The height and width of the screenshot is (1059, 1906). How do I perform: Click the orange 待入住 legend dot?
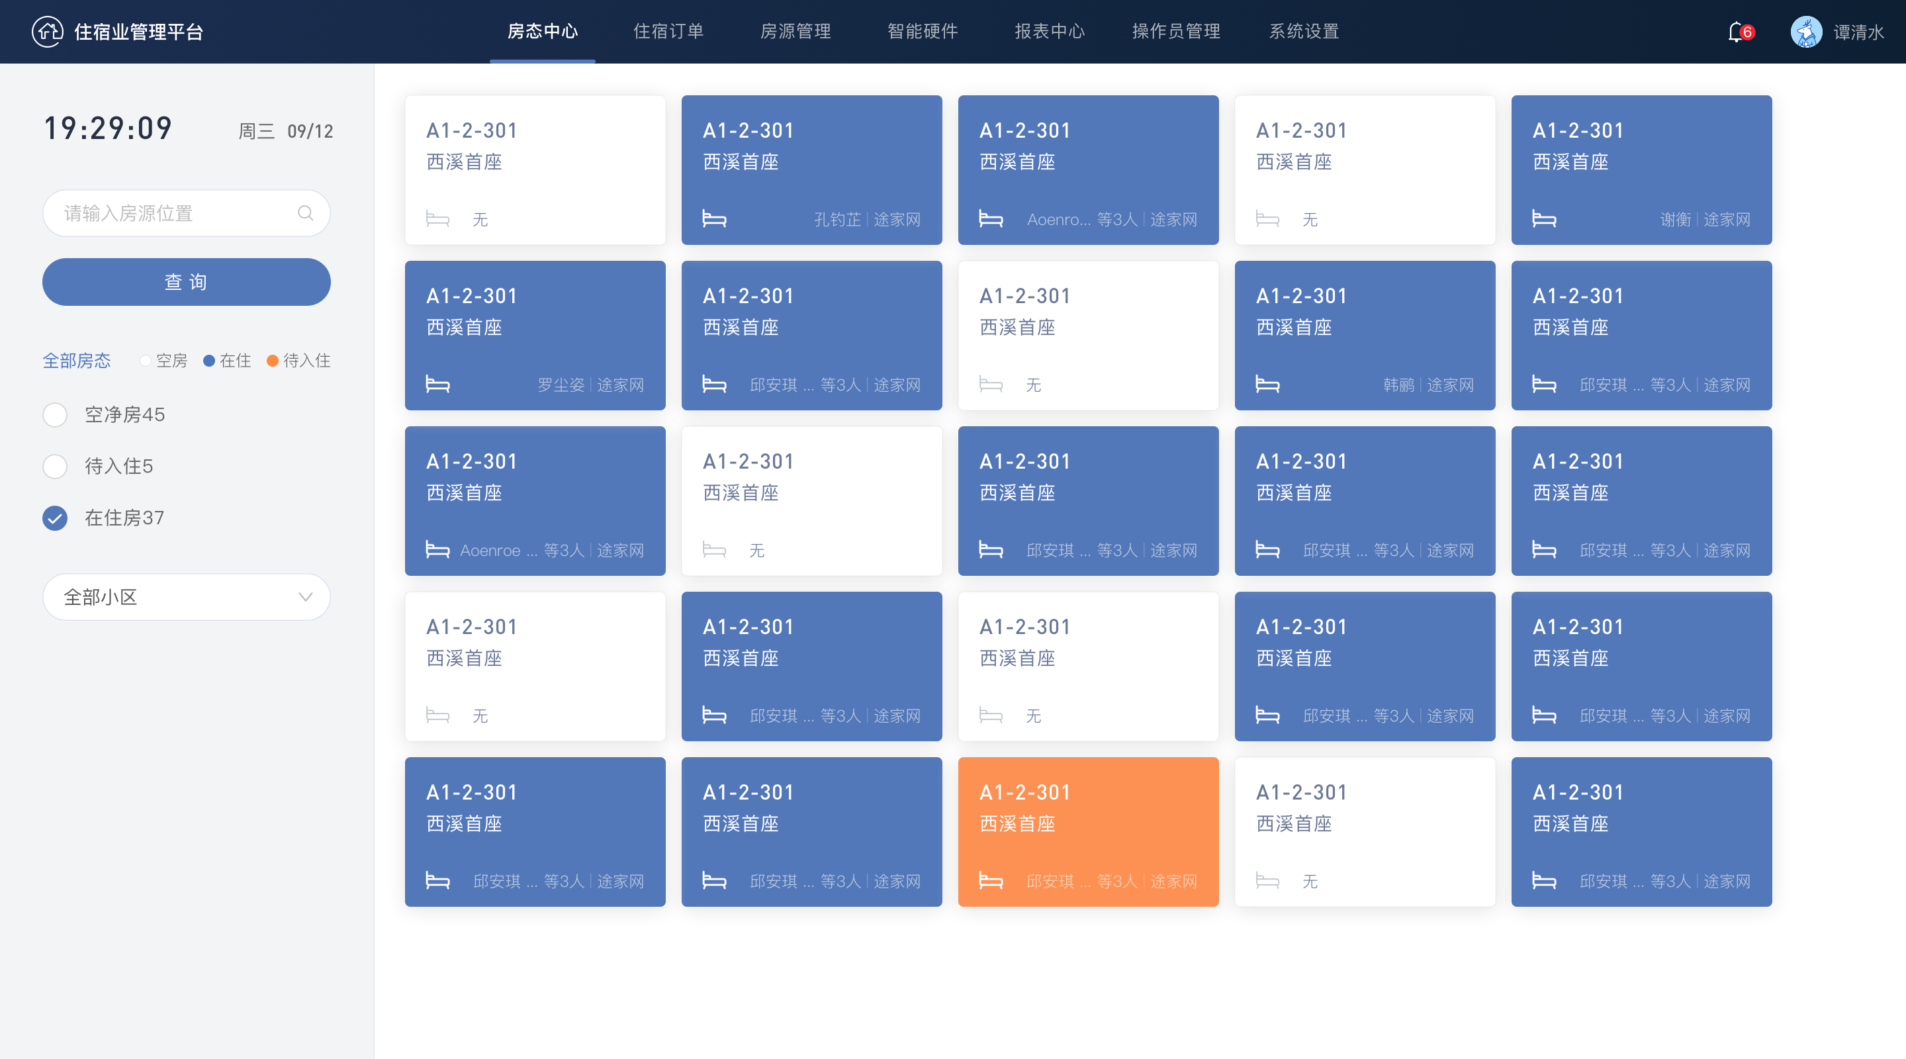click(272, 361)
